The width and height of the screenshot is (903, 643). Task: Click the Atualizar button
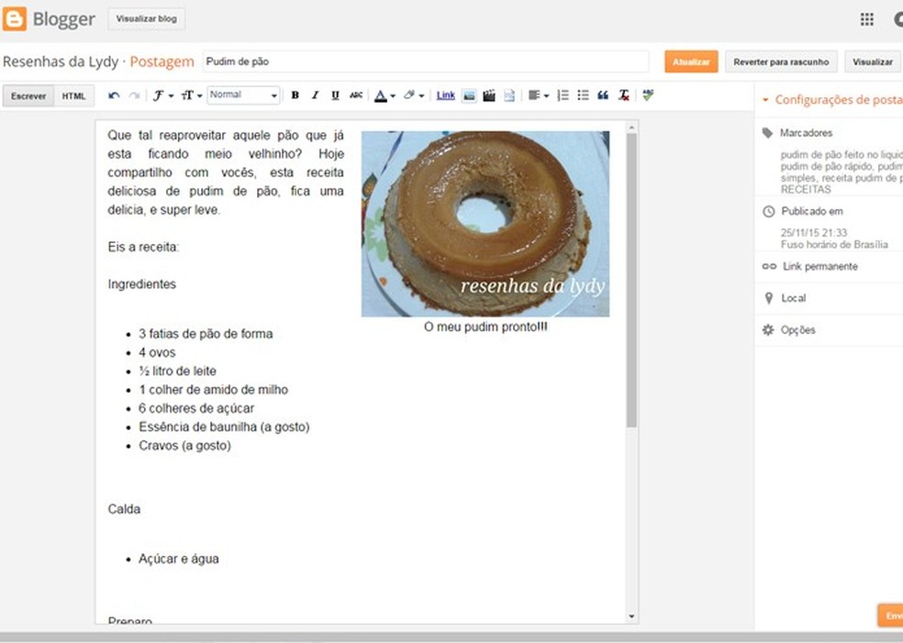click(x=691, y=61)
